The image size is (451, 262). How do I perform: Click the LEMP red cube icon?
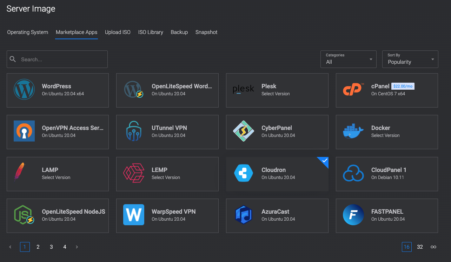point(134,173)
